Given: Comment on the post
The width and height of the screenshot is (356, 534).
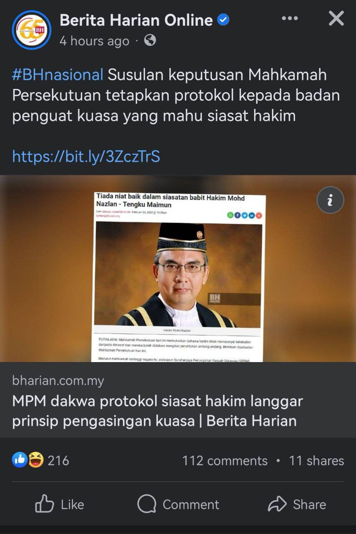Looking at the screenshot, I should coord(178,504).
